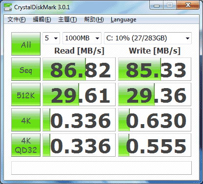Expand the C: drive selection dropdown
This screenshot has height=184, width=203.
click(x=148, y=38)
